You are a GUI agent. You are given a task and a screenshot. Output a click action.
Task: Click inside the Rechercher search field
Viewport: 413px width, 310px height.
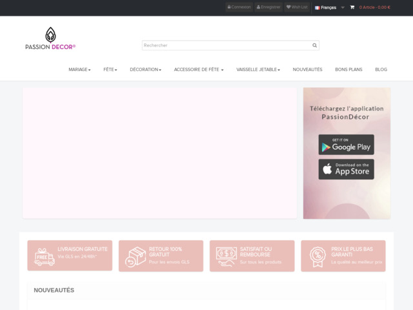226,45
